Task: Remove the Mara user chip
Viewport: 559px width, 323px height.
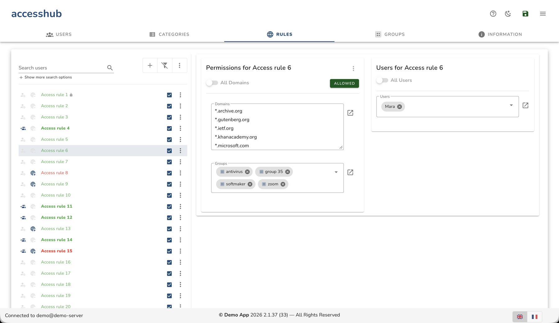Action: tap(400, 107)
